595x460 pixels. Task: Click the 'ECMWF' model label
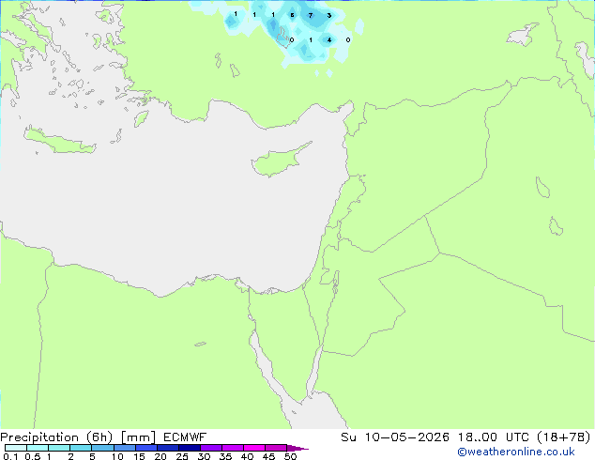(x=185, y=437)
